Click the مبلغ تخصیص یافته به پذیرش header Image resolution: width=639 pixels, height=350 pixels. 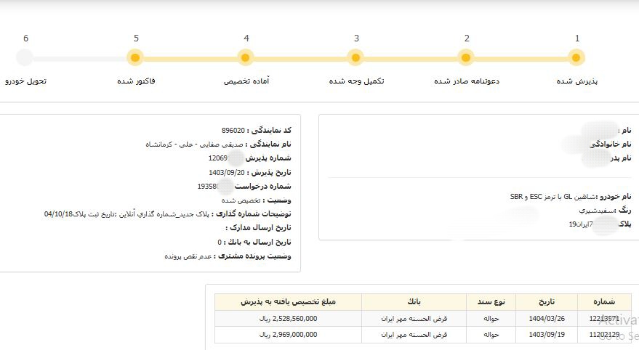pyautogui.click(x=288, y=301)
